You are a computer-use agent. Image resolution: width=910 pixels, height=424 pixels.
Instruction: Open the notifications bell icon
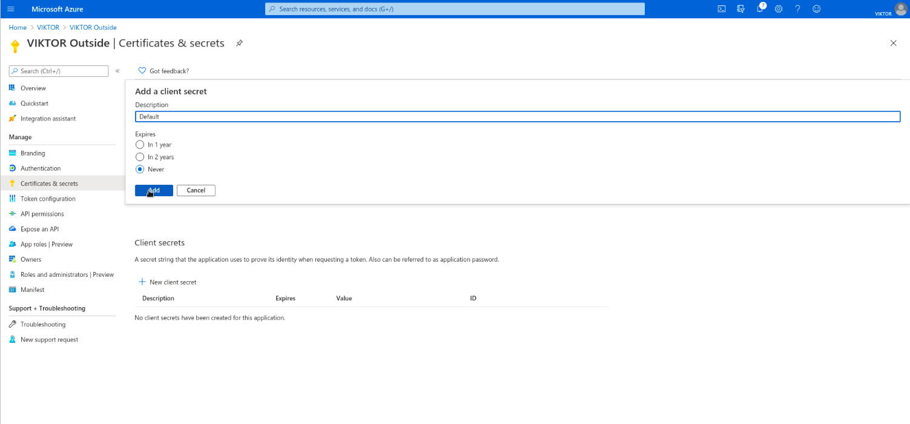[760, 9]
